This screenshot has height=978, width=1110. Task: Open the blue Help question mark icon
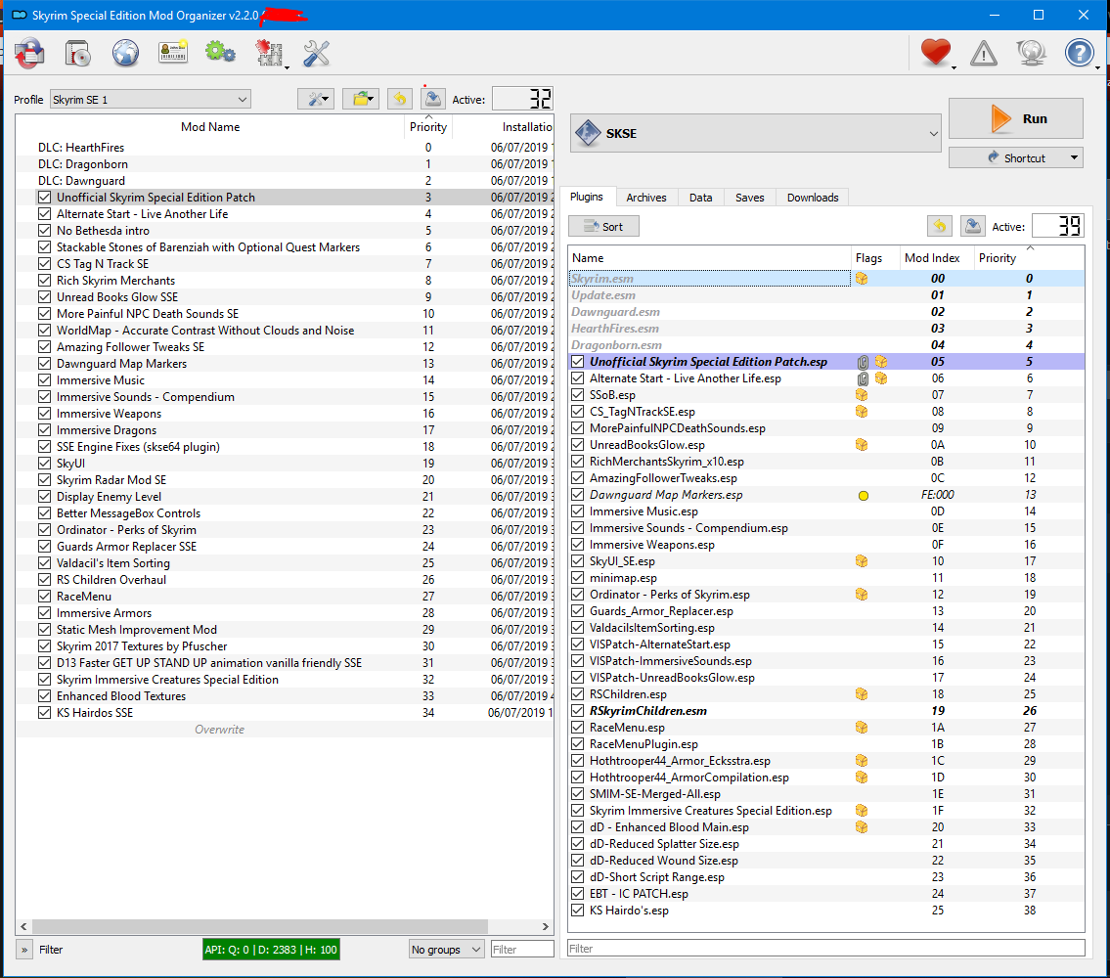coord(1079,53)
